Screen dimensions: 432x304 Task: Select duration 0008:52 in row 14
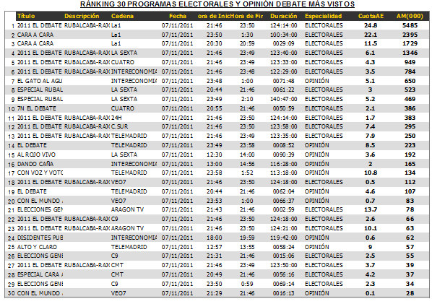tap(283, 145)
